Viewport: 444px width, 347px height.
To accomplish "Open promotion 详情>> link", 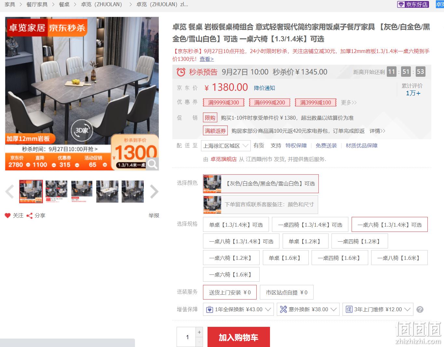I will point(377,131).
